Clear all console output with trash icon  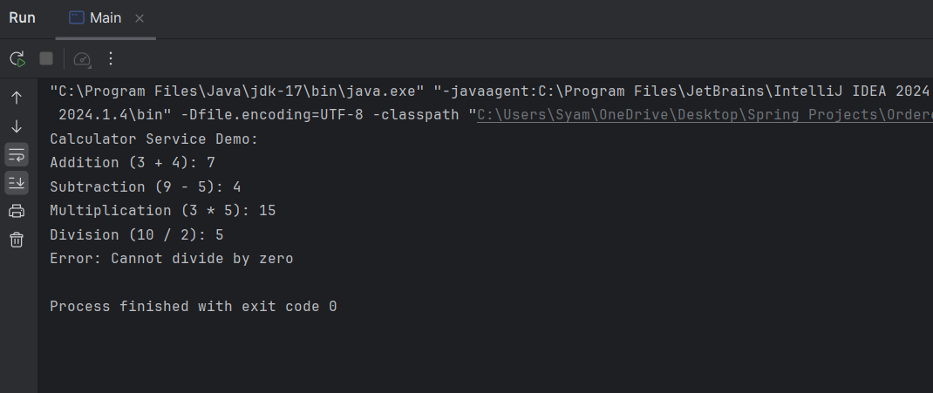click(17, 240)
